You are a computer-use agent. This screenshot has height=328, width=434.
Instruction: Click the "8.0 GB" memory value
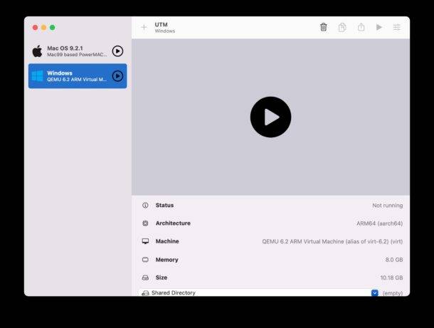pos(394,260)
